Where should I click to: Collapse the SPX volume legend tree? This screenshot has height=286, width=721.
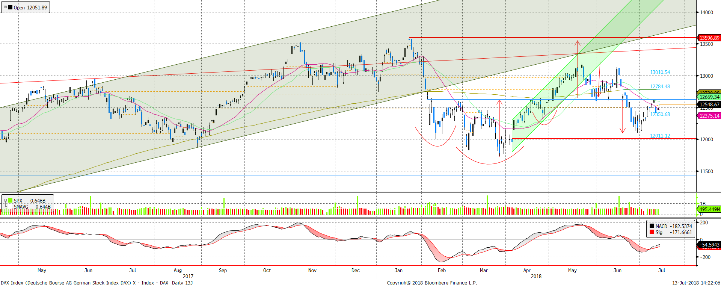coord(5,200)
